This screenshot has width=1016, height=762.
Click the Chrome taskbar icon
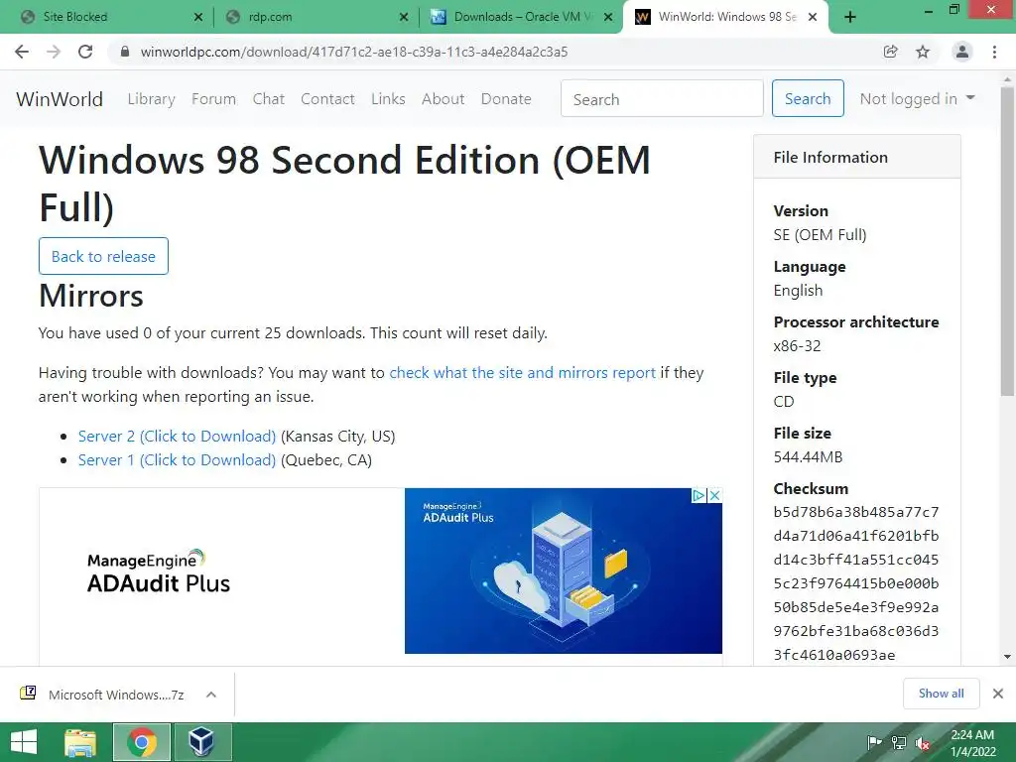[142, 742]
